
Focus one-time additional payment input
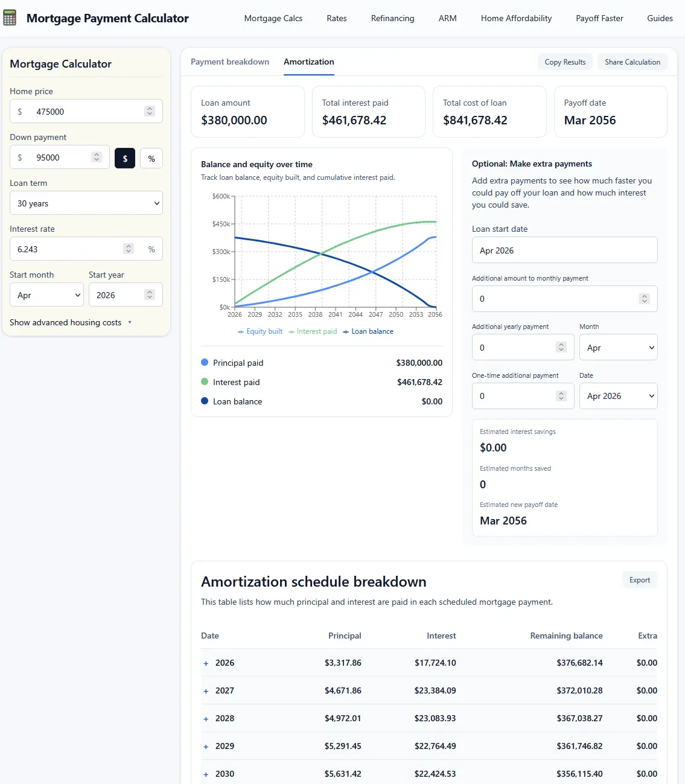point(523,396)
